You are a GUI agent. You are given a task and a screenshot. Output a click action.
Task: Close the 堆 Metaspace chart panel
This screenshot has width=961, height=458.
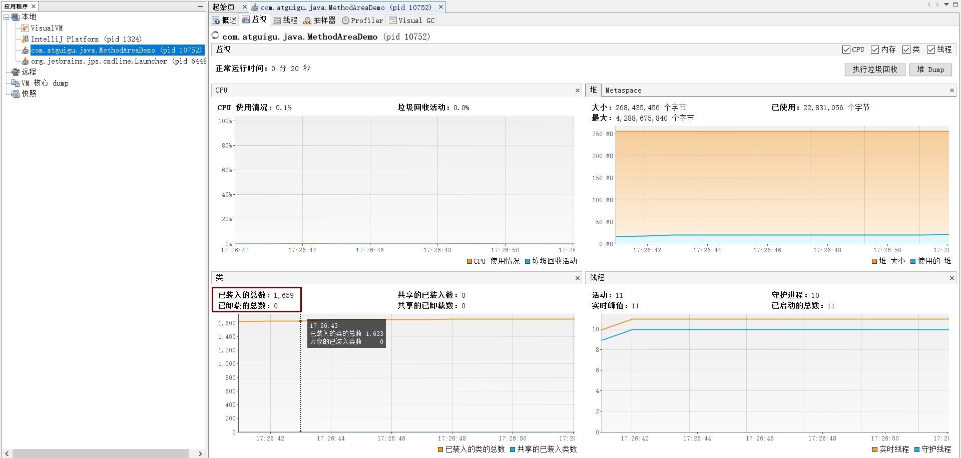coord(951,91)
